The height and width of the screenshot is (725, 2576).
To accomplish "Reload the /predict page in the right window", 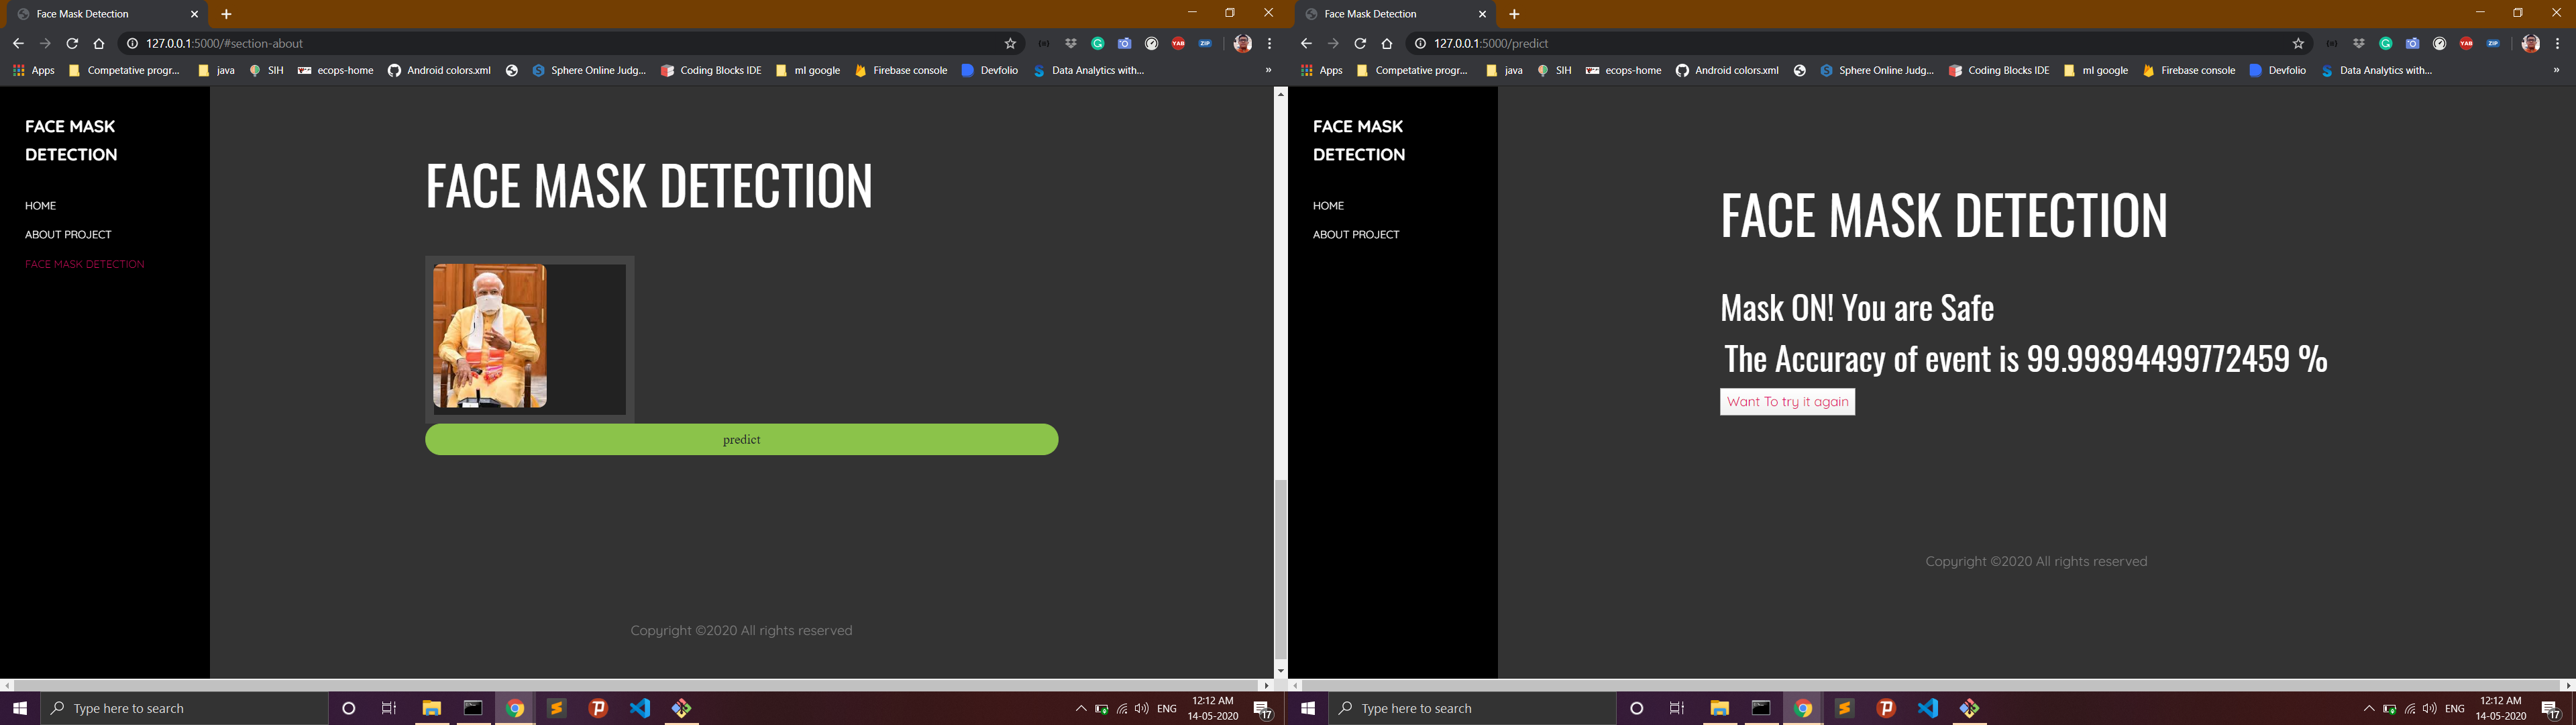I will pos(1360,43).
